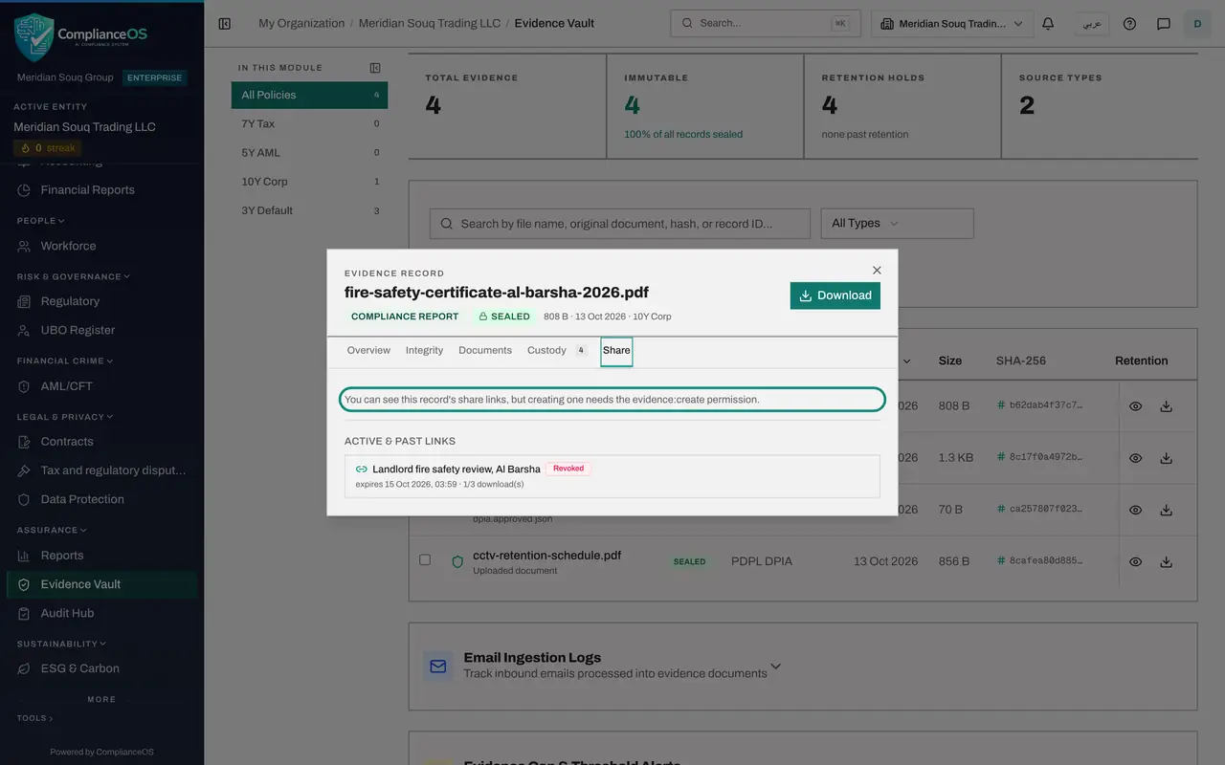The image size is (1225, 765).
Task: View the ca257807f023 evidence row
Action: [x=1135, y=510]
